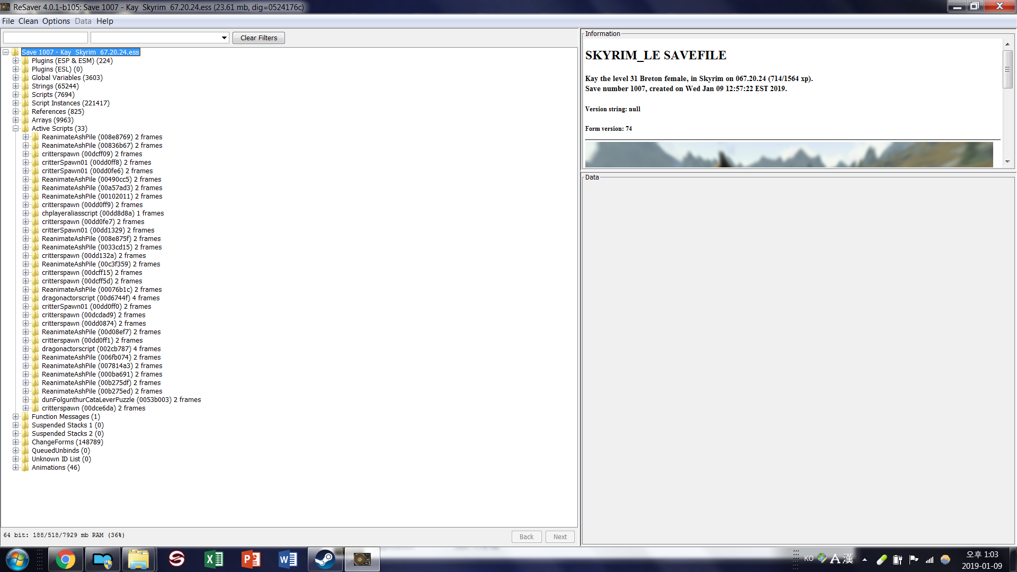The height and width of the screenshot is (572, 1017).
Task: Select dunFolgunthurCataLeverPuzzle (0053b003) tree item
Action: (121, 400)
